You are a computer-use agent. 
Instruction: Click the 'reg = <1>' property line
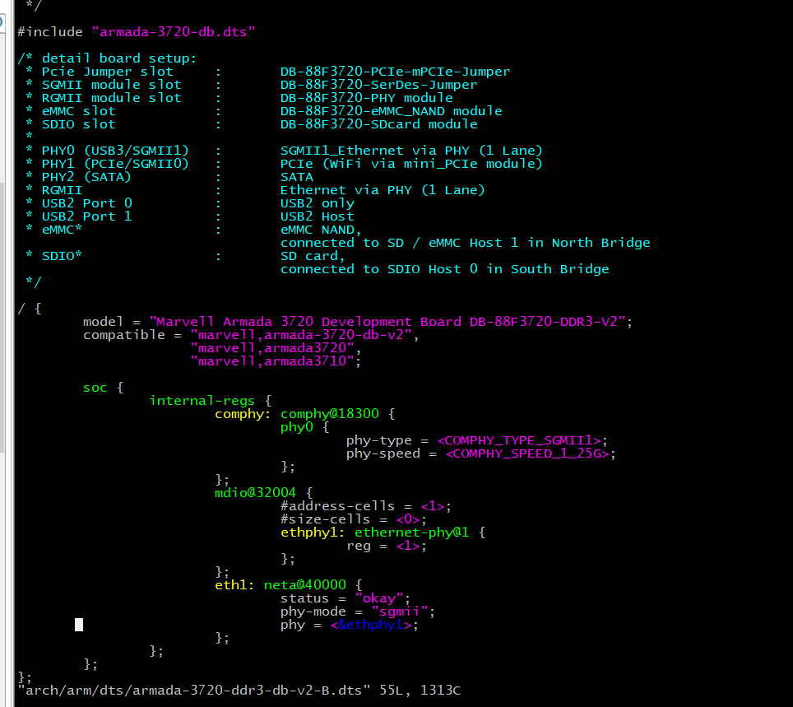coord(387,546)
